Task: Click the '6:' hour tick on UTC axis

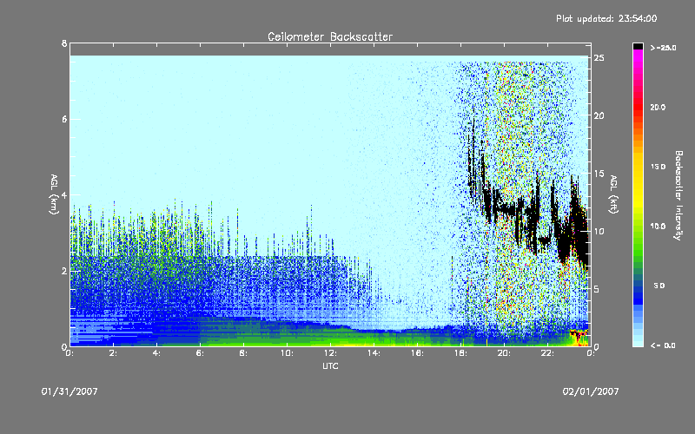Action: 200,353
